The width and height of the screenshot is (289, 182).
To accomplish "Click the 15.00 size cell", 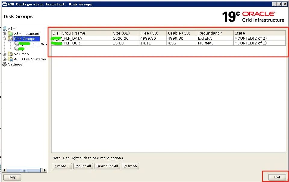I will (x=125, y=43).
